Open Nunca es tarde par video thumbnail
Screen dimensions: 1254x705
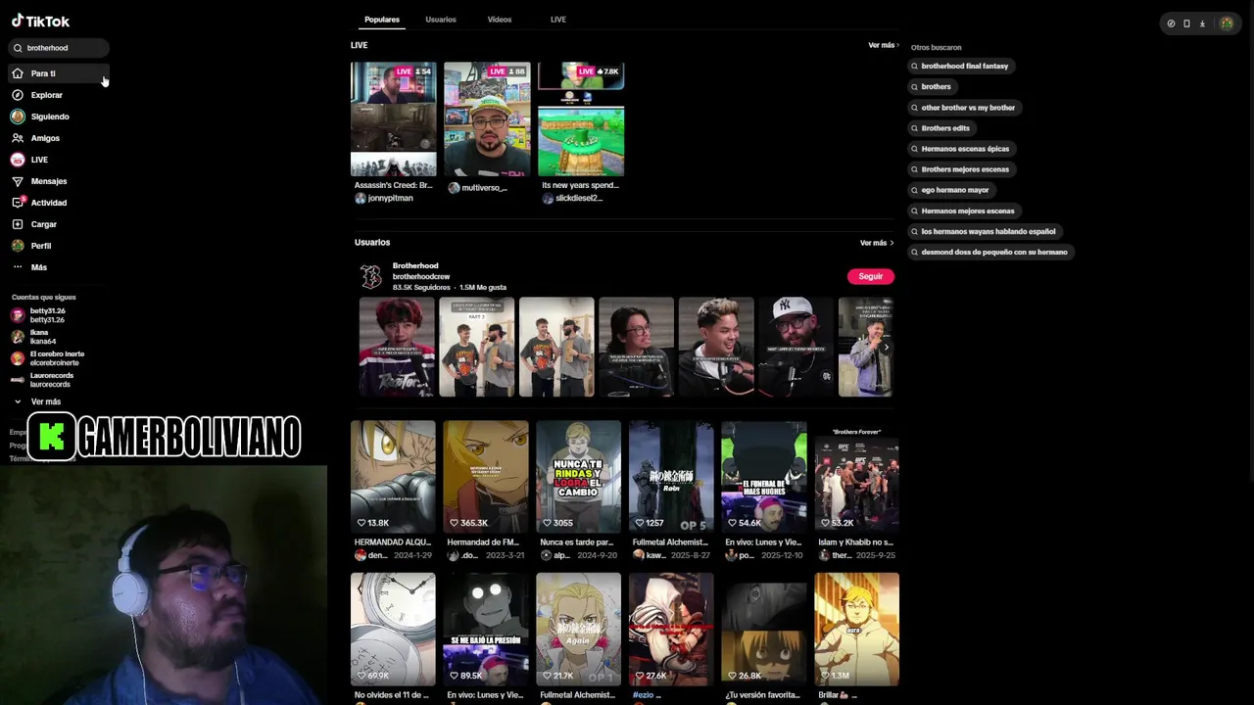(x=578, y=477)
